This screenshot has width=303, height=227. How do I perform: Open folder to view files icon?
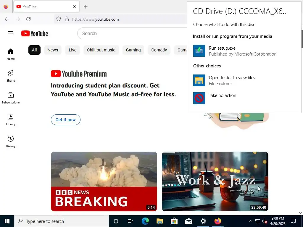[x=199, y=80]
